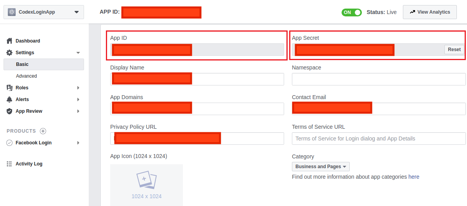Image resolution: width=467 pixels, height=206 pixels.
Task: Open the app categories 'here' link
Action: click(x=413, y=177)
